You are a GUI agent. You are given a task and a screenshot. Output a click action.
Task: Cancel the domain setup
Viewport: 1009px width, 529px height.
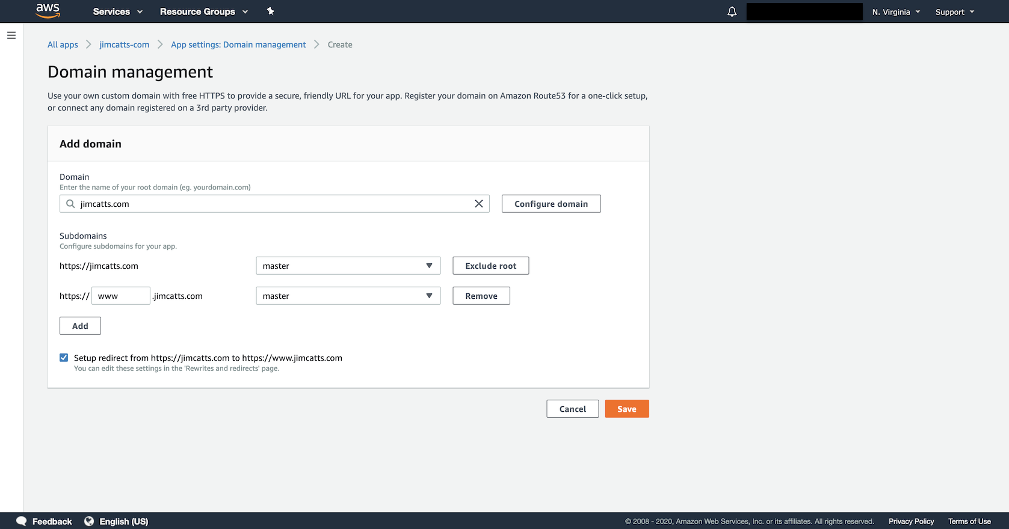click(573, 409)
